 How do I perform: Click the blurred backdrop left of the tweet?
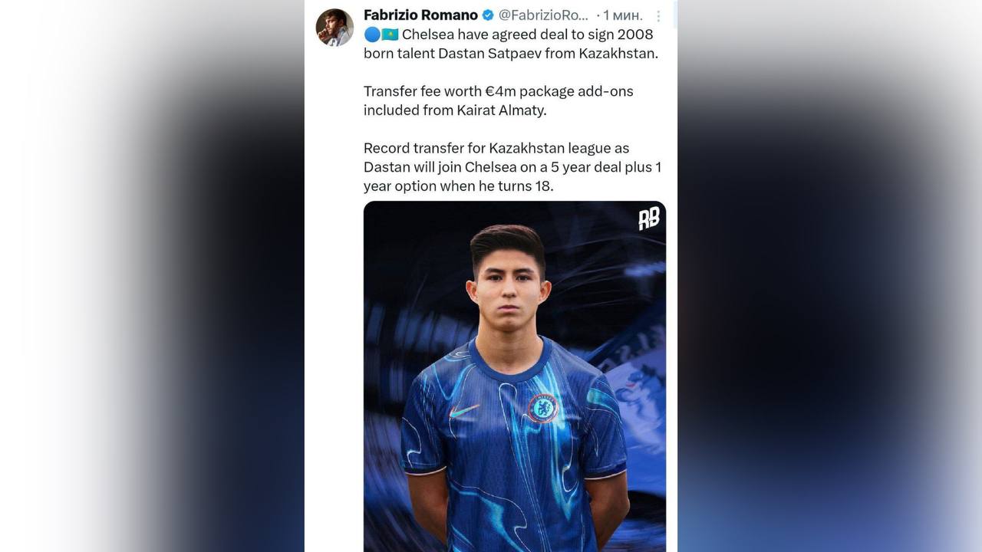click(x=152, y=276)
